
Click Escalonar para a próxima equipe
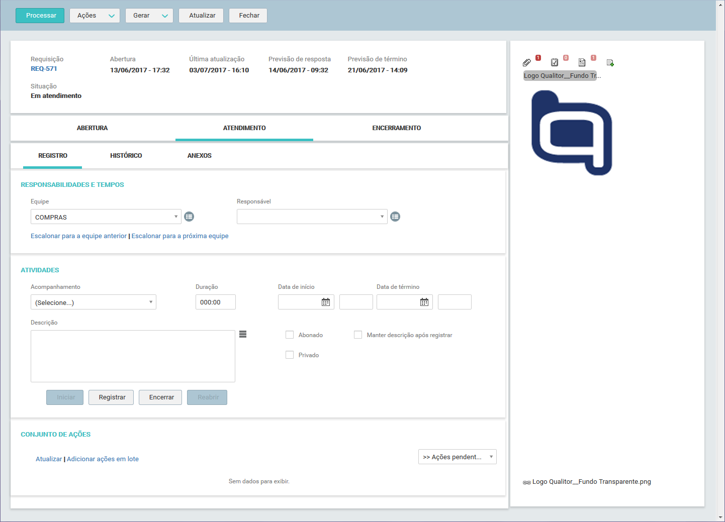[x=180, y=236]
